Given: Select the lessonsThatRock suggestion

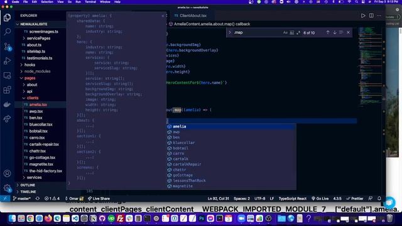Looking at the screenshot, I should (231, 181).
